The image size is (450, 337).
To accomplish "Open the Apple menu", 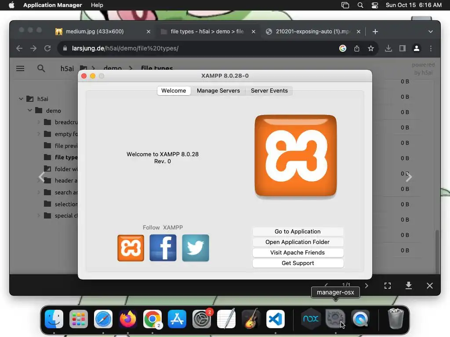I will pos(11,5).
